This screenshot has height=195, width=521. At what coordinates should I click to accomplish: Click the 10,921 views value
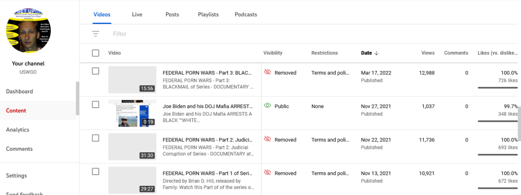(x=427, y=174)
